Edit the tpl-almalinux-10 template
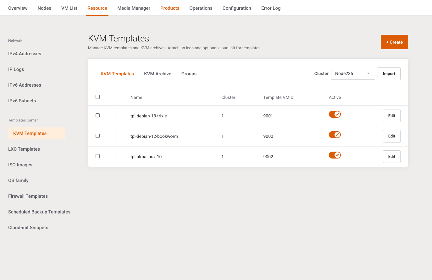 click(391, 157)
